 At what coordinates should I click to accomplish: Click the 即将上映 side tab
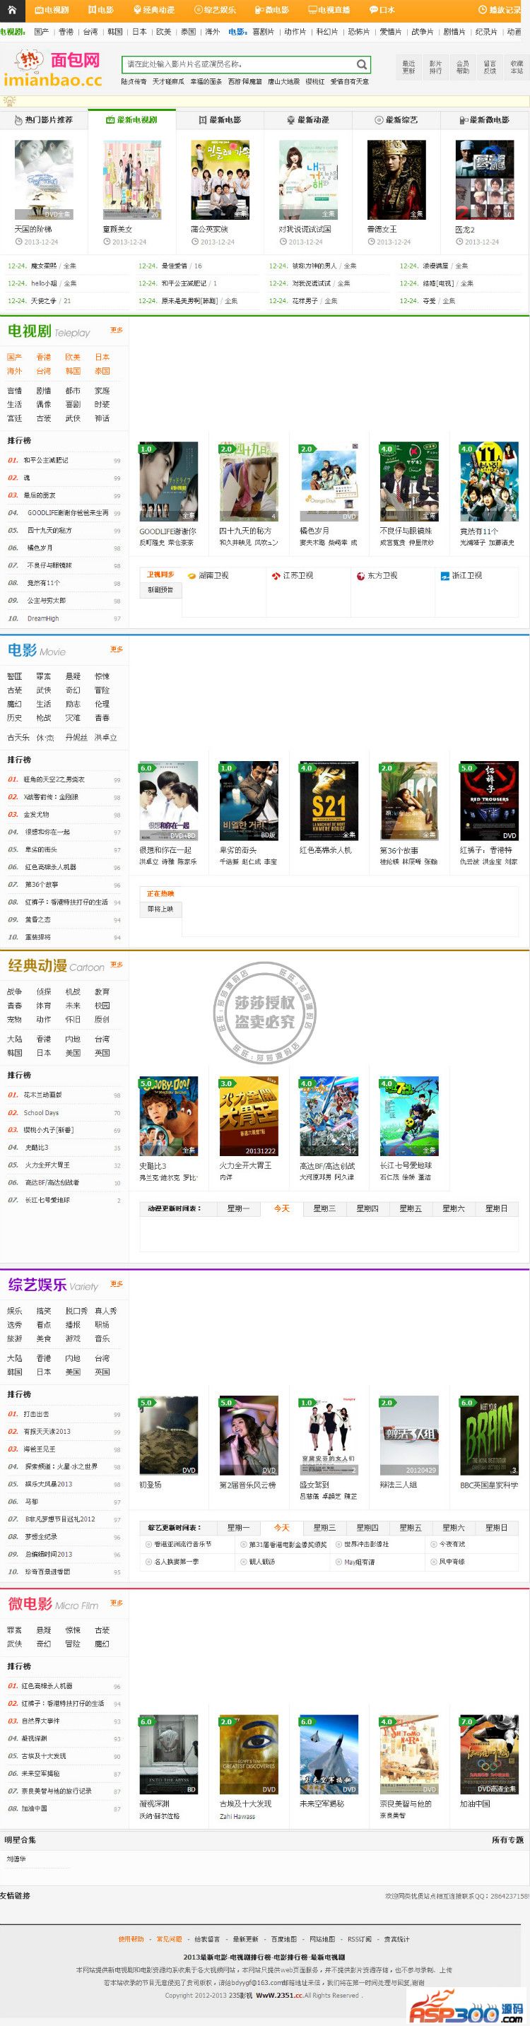point(160,908)
